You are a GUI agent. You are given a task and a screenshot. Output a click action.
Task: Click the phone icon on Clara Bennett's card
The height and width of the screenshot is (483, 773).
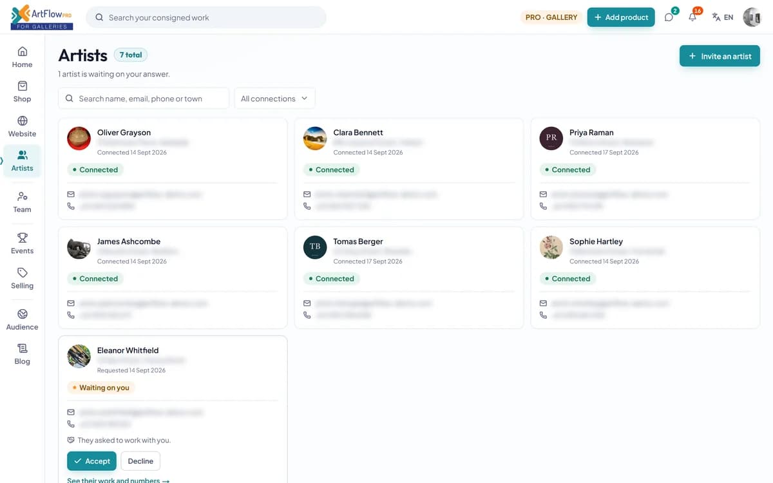[307, 206]
